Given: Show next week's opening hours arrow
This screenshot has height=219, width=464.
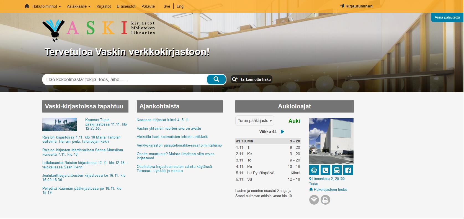Looking at the screenshot, I should 282,132.
